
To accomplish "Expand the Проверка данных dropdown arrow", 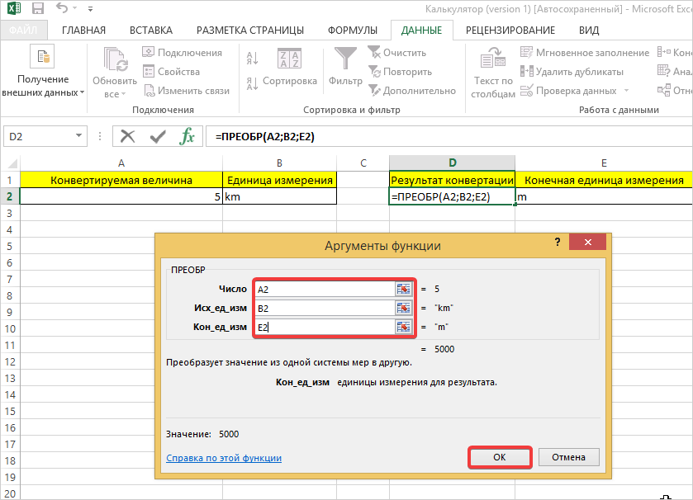I will point(626,91).
